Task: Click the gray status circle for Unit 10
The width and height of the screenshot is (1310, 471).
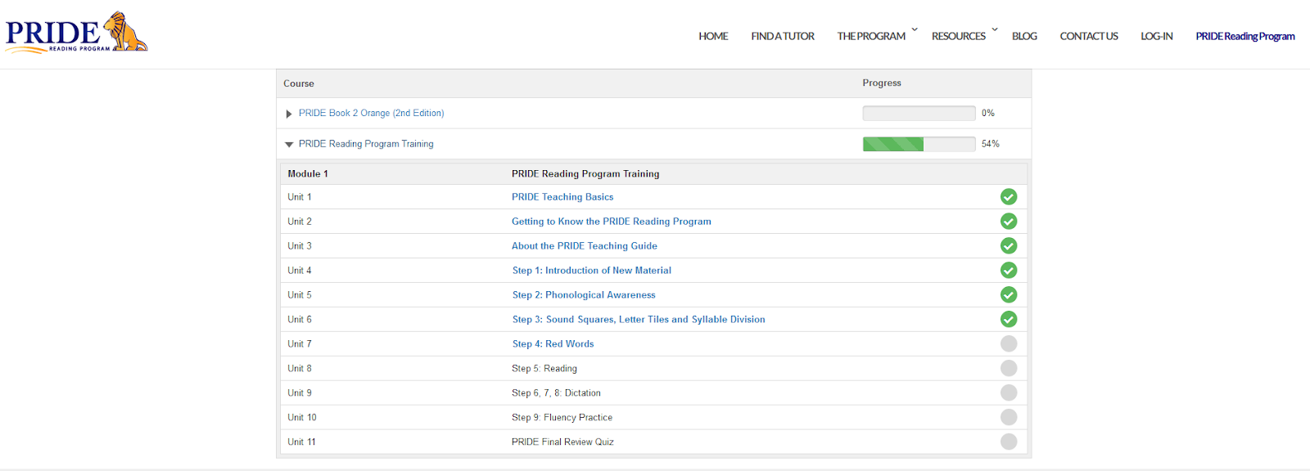Action: (x=1009, y=418)
